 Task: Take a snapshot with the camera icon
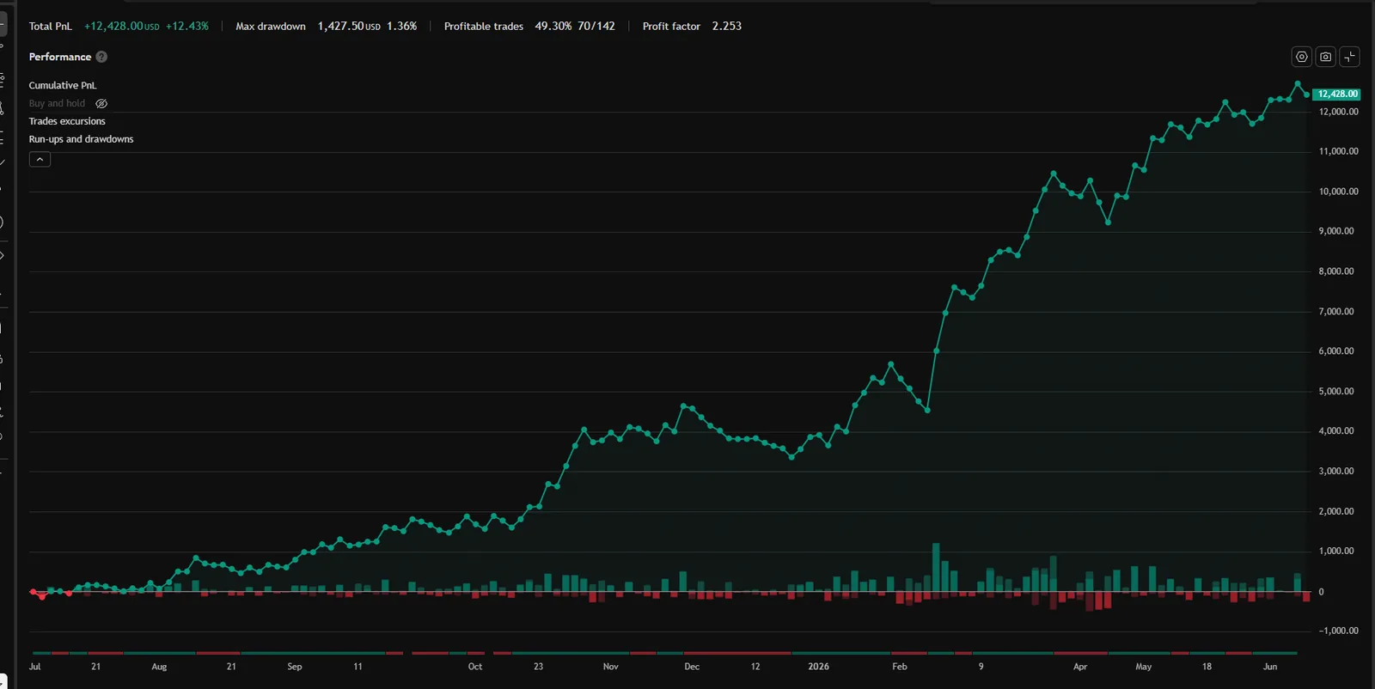pos(1326,57)
